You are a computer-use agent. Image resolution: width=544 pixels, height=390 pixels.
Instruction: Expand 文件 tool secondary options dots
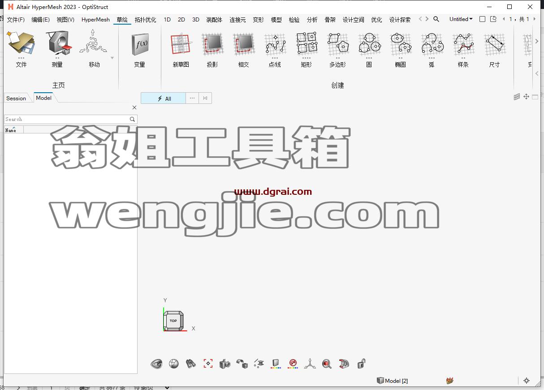[21, 58]
